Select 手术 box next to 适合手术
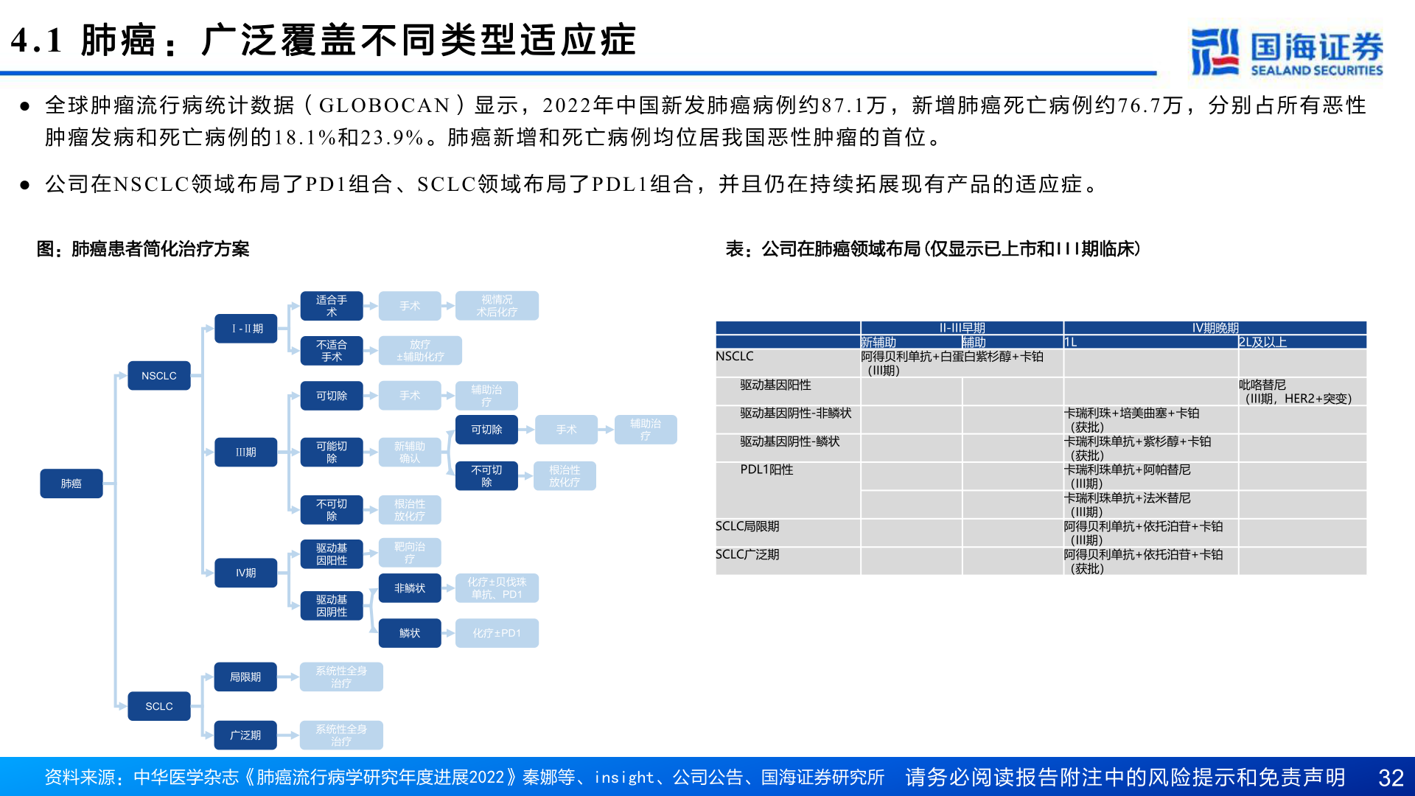 410,306
